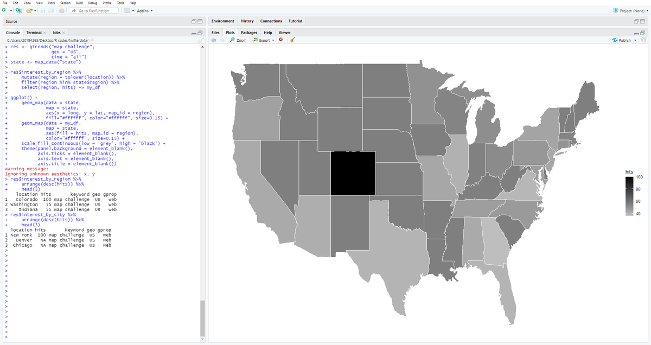The width and height of the screenshot is (651, 345).
Task: Click the Go to file/function field
Action: [x=95, y=11]
